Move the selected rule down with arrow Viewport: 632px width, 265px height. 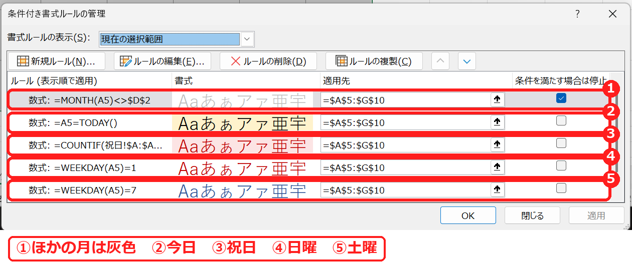(467, 61)
